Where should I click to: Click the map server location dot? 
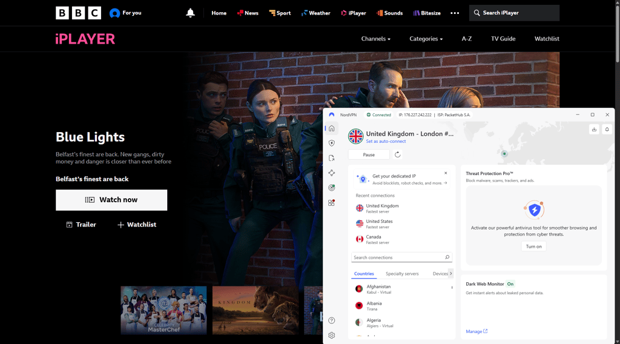504,154
